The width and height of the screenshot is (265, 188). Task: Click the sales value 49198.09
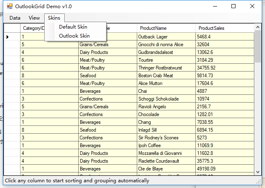coord(225,168)
